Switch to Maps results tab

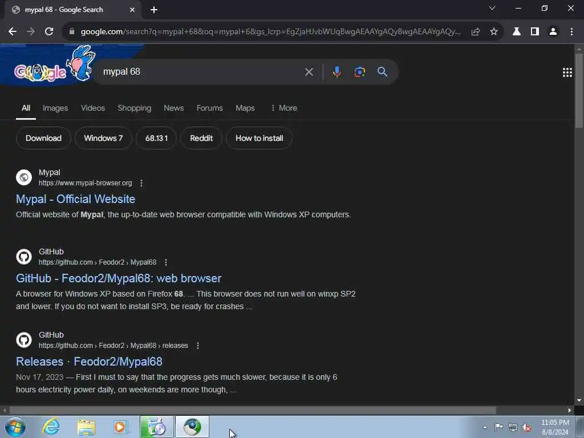(245, 108)
